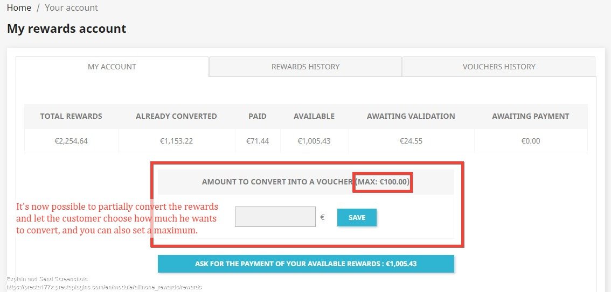
Task: Click the Paid column header
Action: [258, 116]
